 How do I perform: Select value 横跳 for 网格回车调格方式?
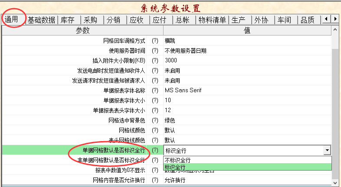point(170,41)
